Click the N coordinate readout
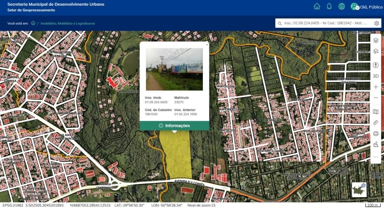 pyautogui.click(x=90, y=205)
